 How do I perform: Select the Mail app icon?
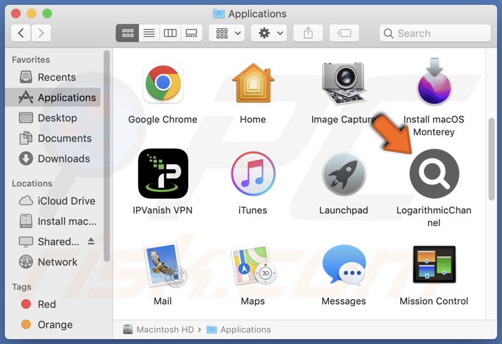(x=164, y=265)
